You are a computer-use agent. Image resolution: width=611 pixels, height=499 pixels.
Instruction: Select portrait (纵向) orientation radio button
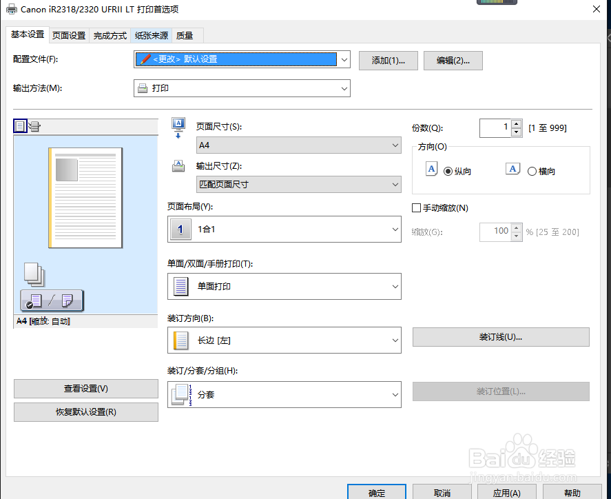448,171
